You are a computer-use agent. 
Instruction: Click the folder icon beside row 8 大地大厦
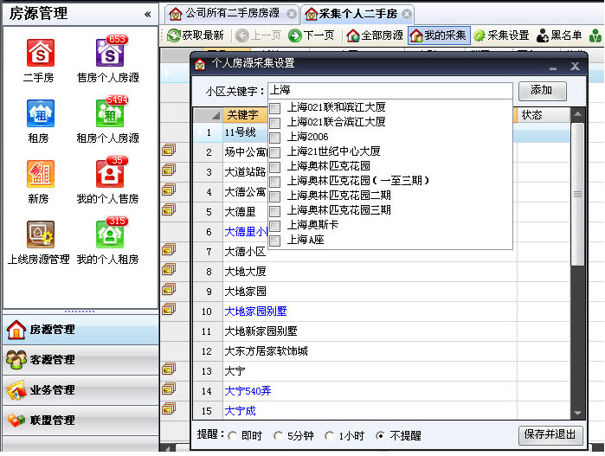(x=169, y=269)
